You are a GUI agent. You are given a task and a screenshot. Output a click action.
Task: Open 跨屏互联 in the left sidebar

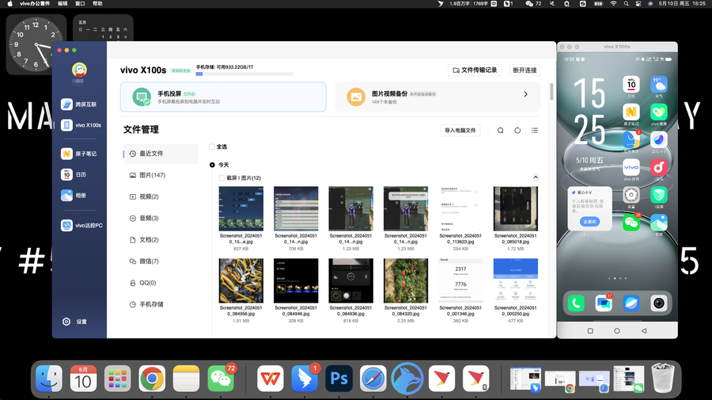[x=79, y=105]
